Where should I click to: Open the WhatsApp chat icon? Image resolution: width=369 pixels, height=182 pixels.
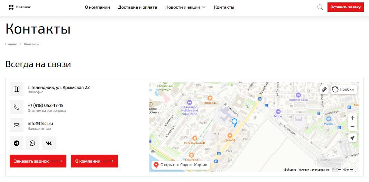pyautogui.click(x=33, y=143)
